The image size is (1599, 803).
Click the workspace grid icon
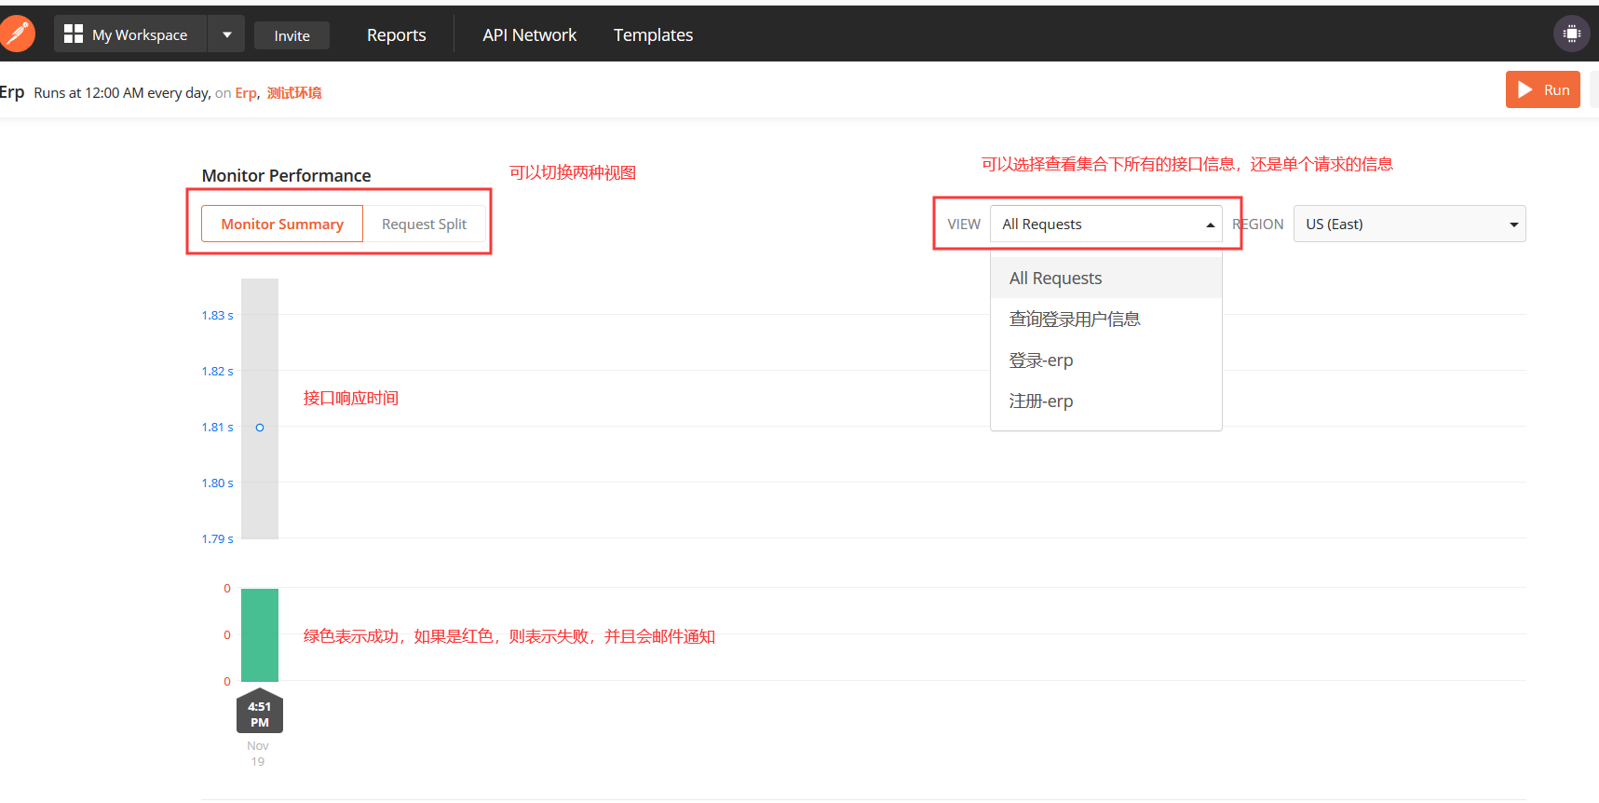(74, 34)
